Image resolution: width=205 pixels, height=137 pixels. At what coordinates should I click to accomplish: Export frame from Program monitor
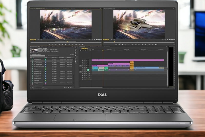(x=156, y=44)
